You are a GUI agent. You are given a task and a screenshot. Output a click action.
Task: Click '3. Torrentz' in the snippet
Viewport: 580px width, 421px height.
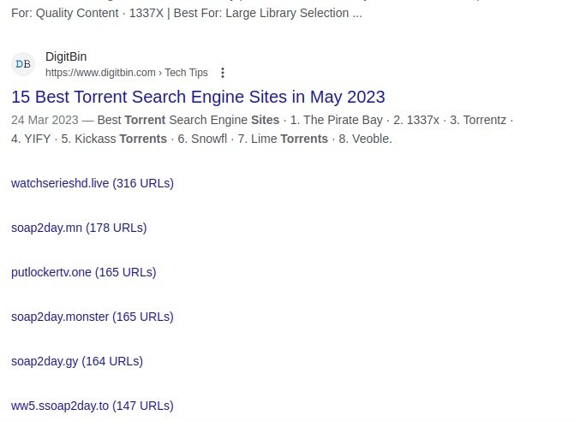(x=478, y=120)
